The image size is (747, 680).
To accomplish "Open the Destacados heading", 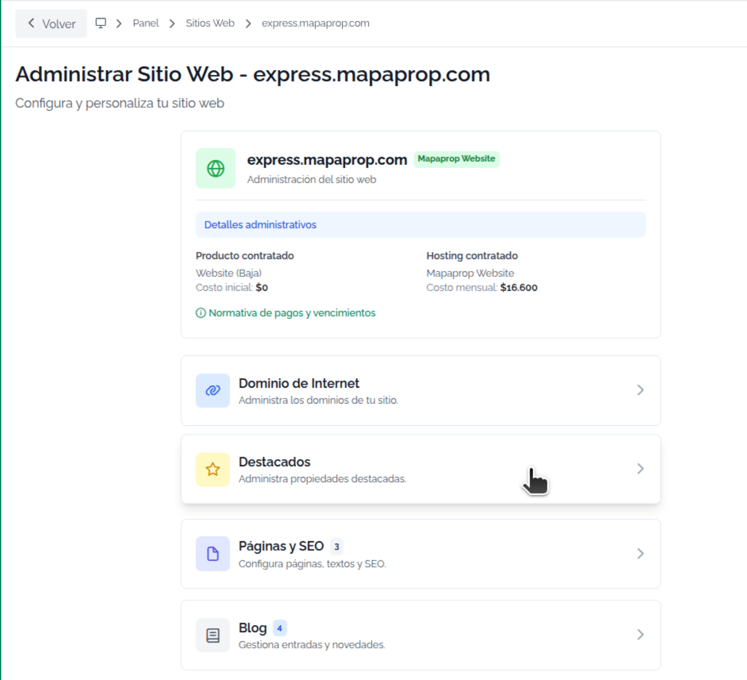I will pyautogui.click(x=275, y=461).
